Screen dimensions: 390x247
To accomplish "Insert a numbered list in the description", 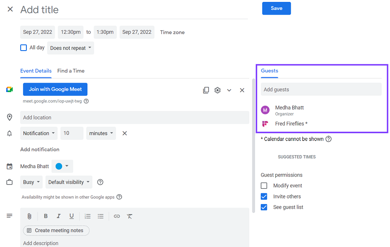I will pos(87,216).
